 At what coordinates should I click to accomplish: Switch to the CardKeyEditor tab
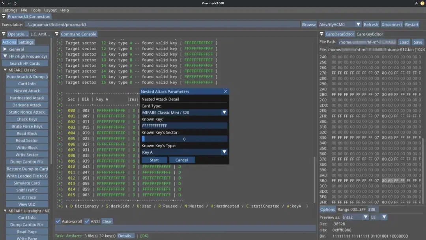tap(370, 34)
